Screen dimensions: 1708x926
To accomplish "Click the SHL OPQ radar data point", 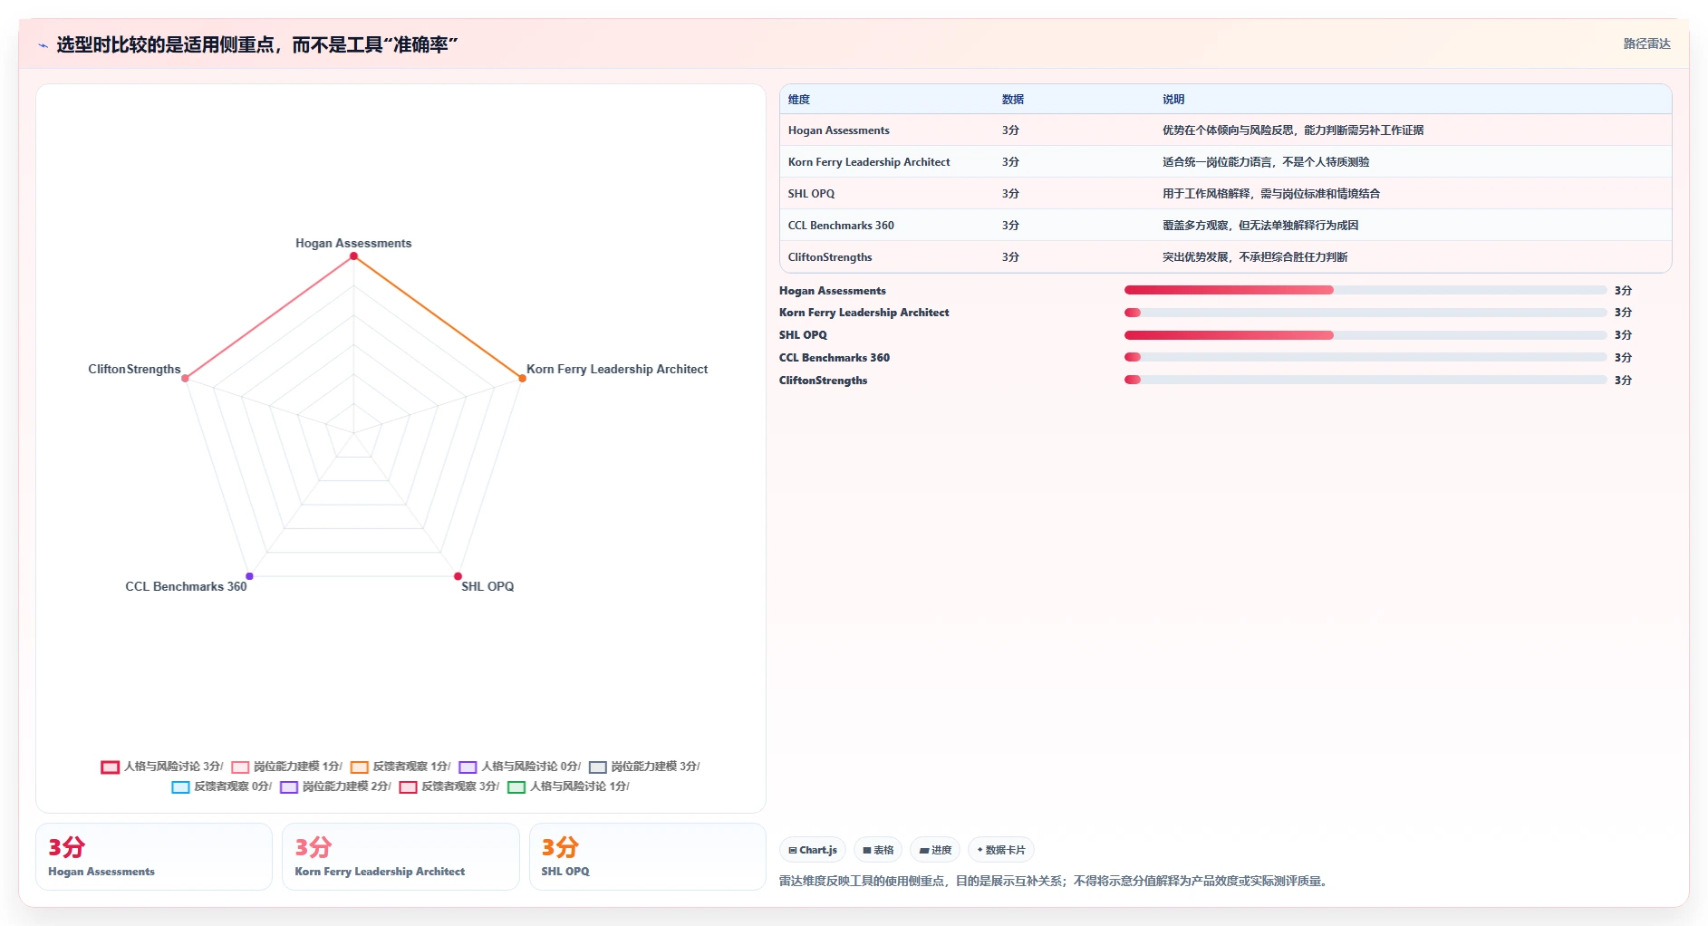I will point(458,576).
